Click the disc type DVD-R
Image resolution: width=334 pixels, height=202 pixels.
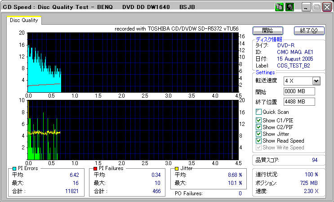(285, 45)
